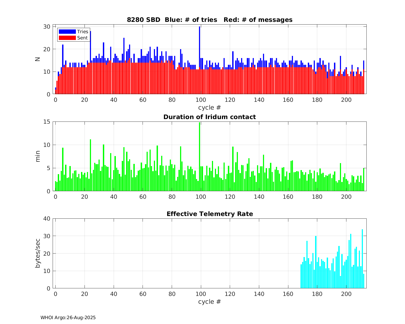Click 'cycle #' label under the bottom chart
Image resolution: width=405 pixels, height=324 pixels.
pos(210,302)
